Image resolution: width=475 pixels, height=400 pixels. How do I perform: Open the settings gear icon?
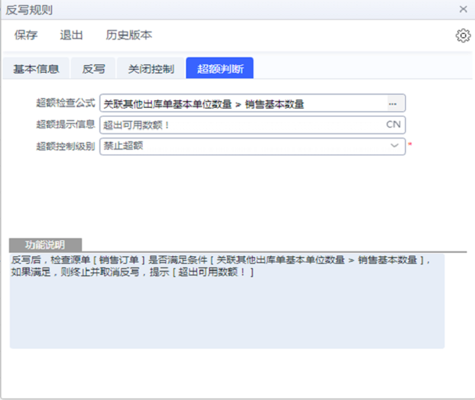pyautogui.click(x=463, y=36)
